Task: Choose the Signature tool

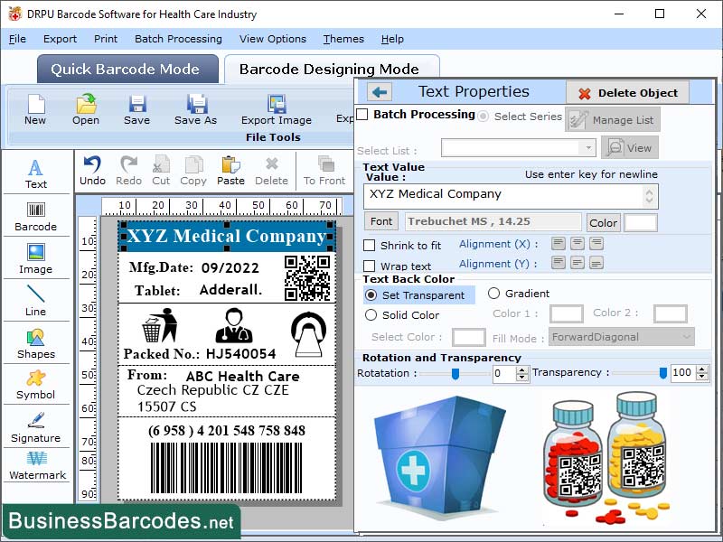Action: pos(36,428)
